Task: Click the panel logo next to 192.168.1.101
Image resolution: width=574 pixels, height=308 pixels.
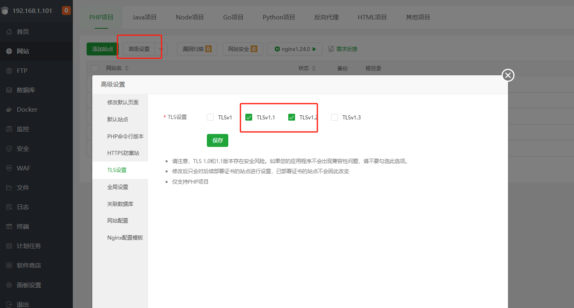Action: 5,11
